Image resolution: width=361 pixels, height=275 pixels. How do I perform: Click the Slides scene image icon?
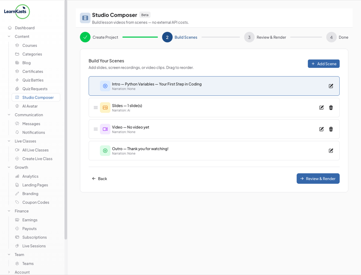[x=105, y=108]
